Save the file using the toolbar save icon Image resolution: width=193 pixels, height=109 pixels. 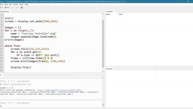point(2,7)
